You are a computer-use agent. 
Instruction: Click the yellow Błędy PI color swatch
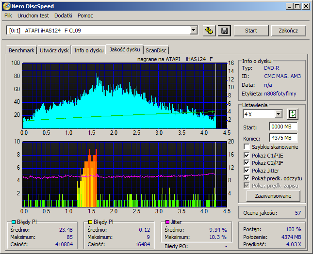(x=90, y=222)
